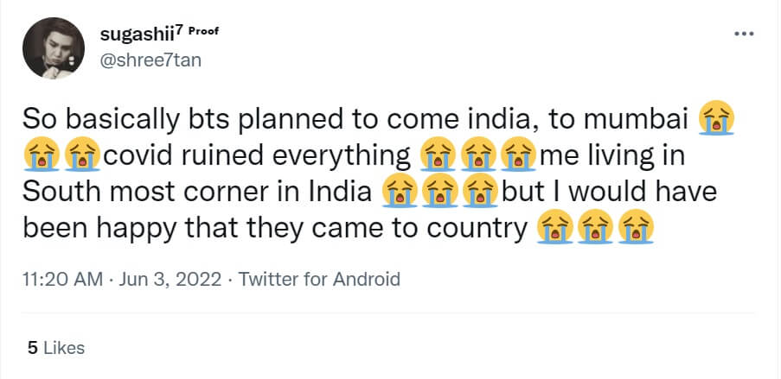Select crying emoji immediately after "everything"
The image size is (781, 379).
pyautogui.click(x=435, y=155)
